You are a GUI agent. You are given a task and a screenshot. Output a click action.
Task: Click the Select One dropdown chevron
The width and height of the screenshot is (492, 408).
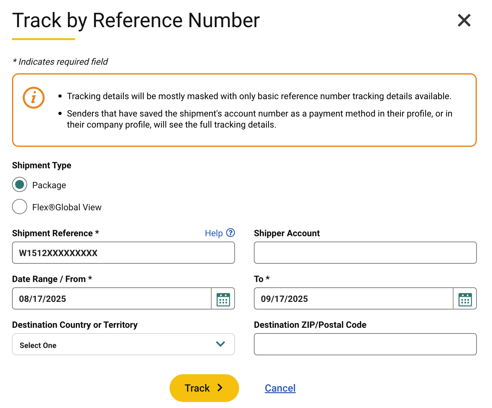(x=220, y=344)
